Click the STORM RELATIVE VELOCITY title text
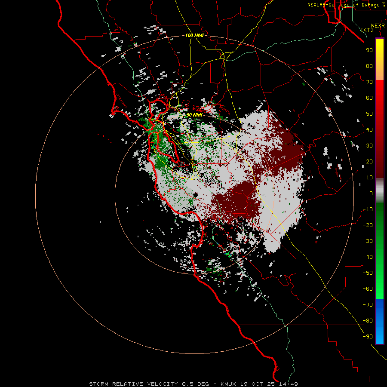Image resolution: width=387 pixels, height=387 pixels. click(x=133, y=384)
